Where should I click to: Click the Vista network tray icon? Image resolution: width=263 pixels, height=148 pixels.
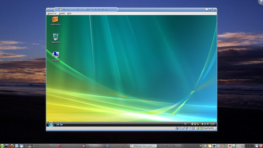[x=205, y=124]
